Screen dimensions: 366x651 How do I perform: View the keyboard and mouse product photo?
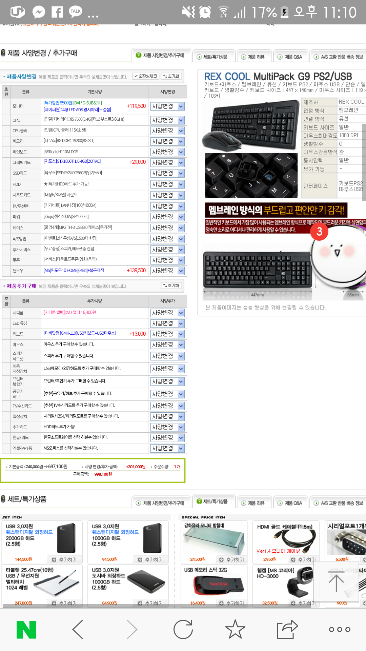coord(251,125)
